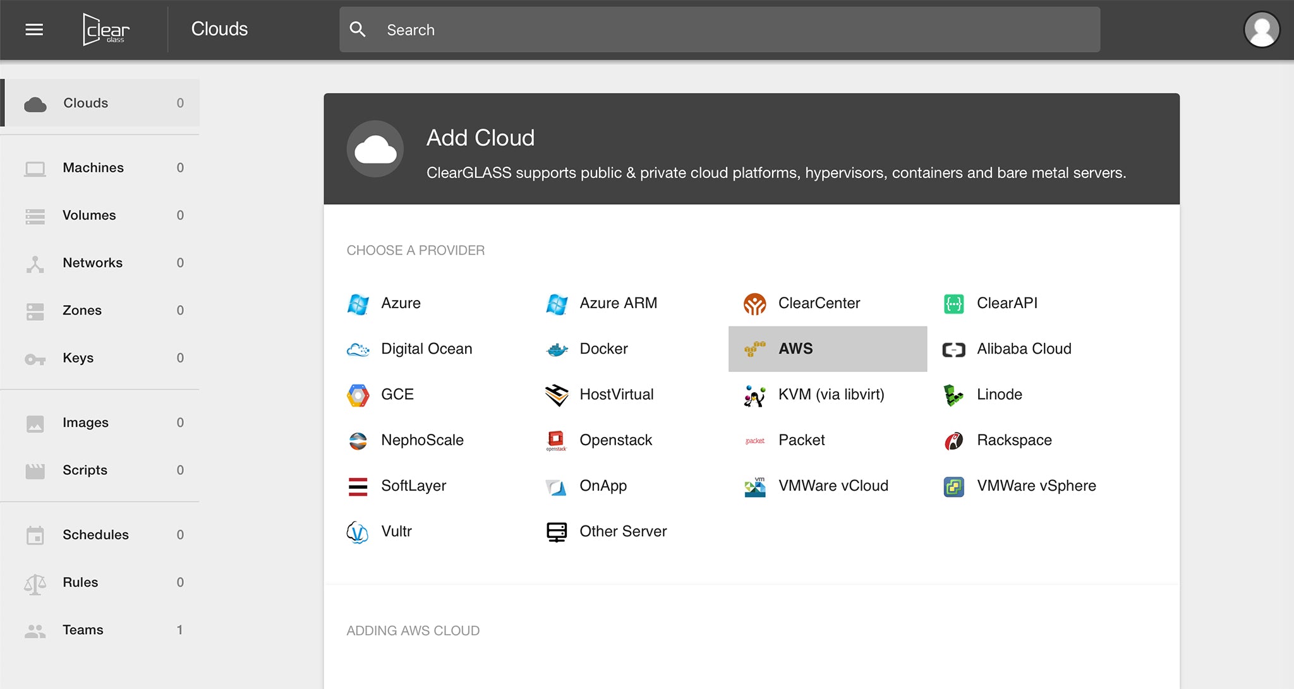Image resolution: width=1294 pixels, height=689 pixels.
Task: Select Alibaba Cloud provider
Action: pos(1024,349)
